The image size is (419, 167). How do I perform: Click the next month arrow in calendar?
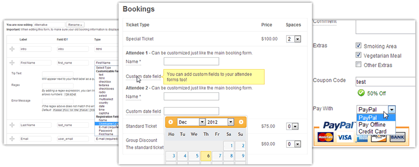pos(241,122)
